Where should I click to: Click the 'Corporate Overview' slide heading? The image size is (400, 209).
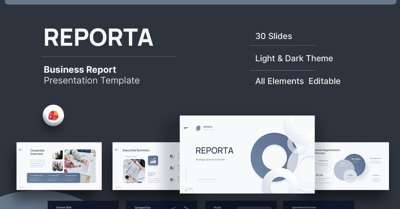point(37,152)
